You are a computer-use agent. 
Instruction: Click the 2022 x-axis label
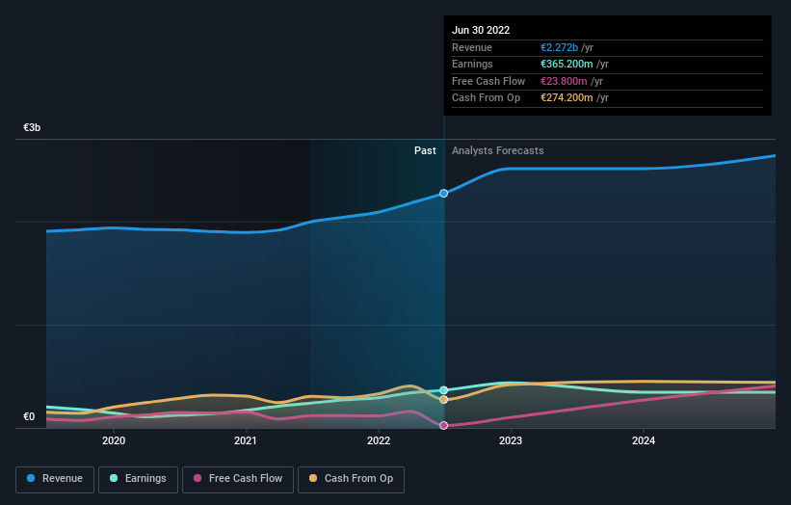[379, 440]
